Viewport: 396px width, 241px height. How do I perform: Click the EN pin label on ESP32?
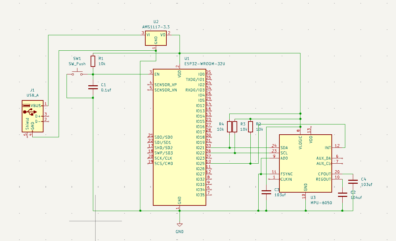tap(157, 74)
